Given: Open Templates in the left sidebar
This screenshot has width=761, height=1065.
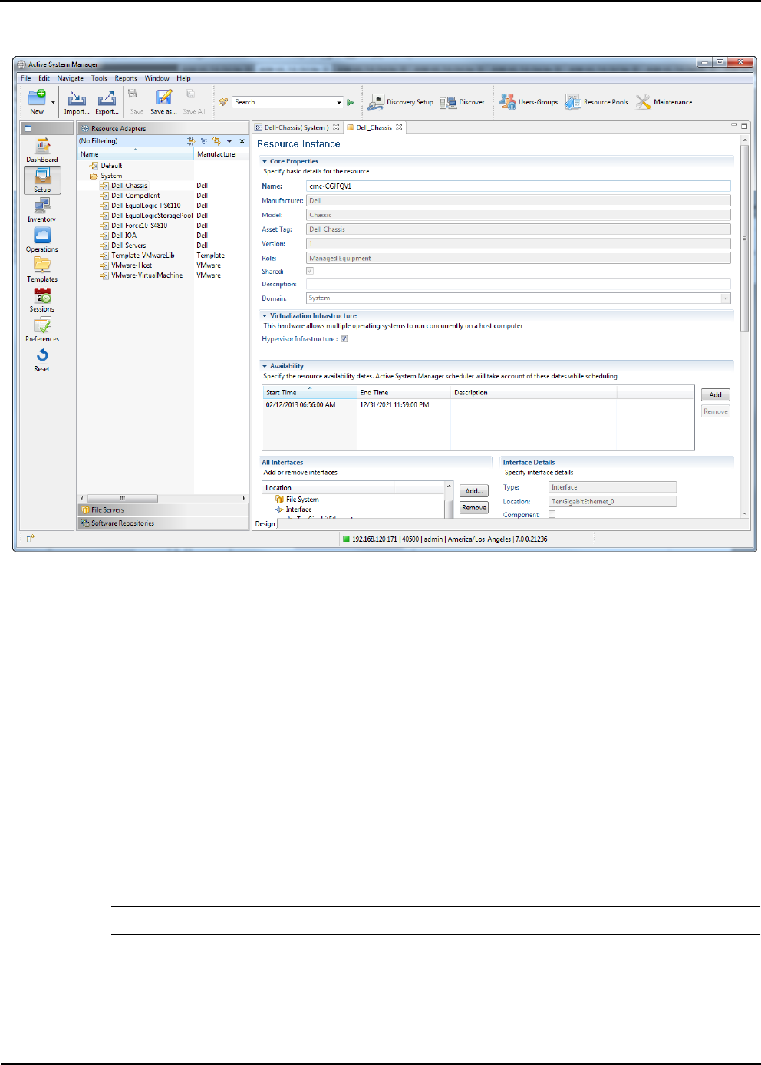Looking at the screenshot, I should 42,270.
